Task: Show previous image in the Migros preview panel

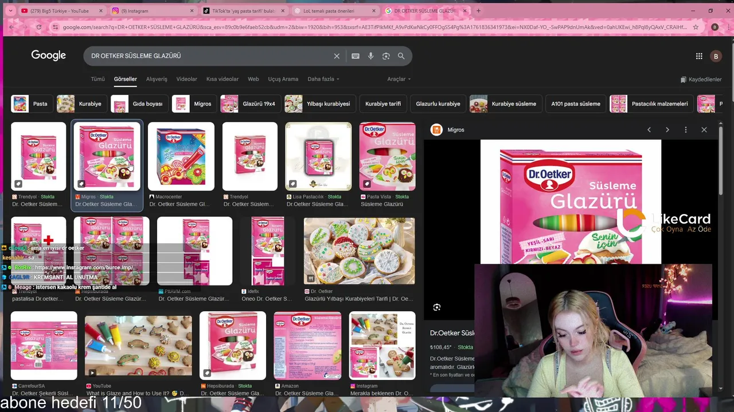Action: [x=649, y=130]
